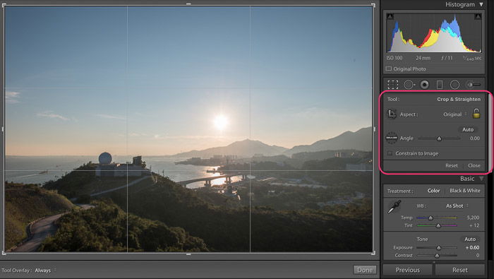Screen dimensions: 494x279
Task: Click the Tone section label
Action: [x=422, y=239]
